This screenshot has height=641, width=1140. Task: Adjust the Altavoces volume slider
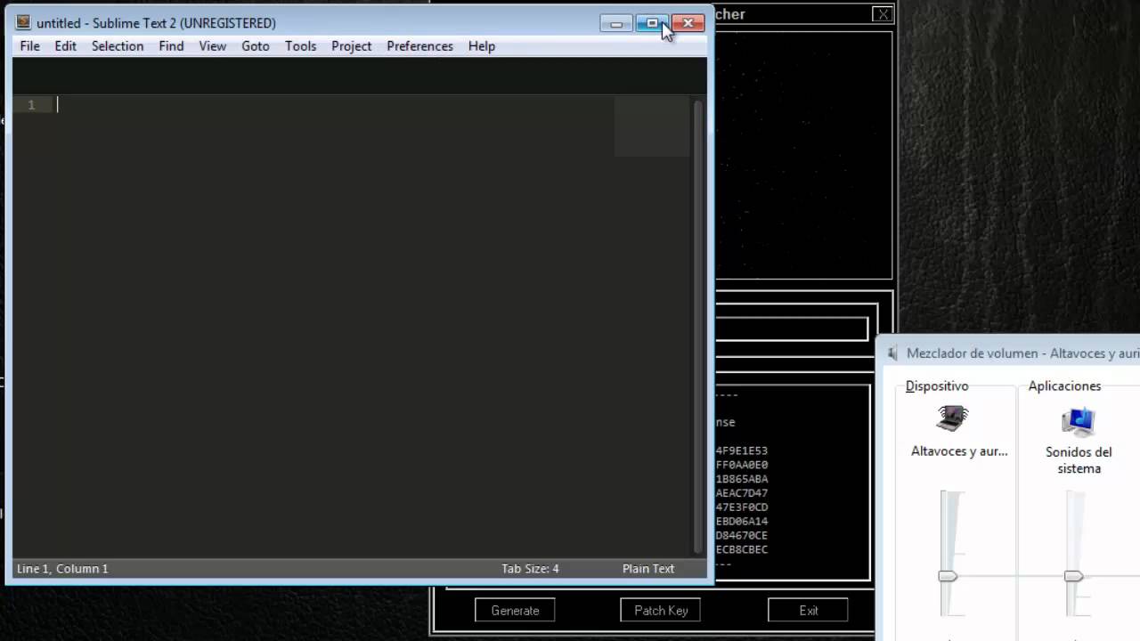[x=948, y=576]
